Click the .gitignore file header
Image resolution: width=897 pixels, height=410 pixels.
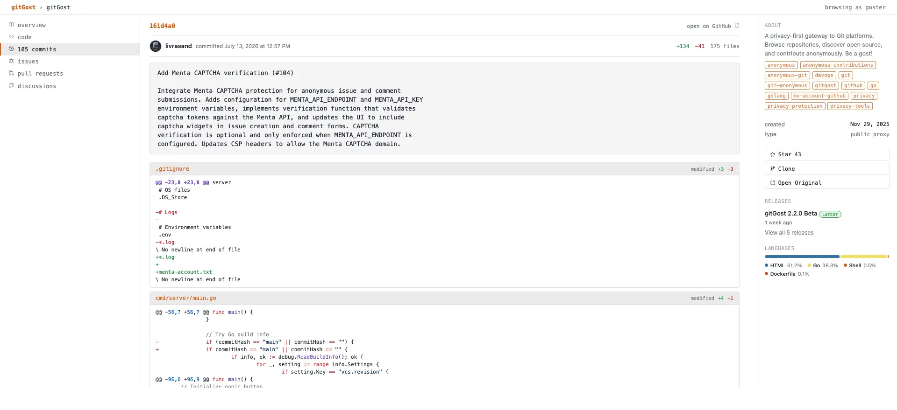click(x=444, y=169)
